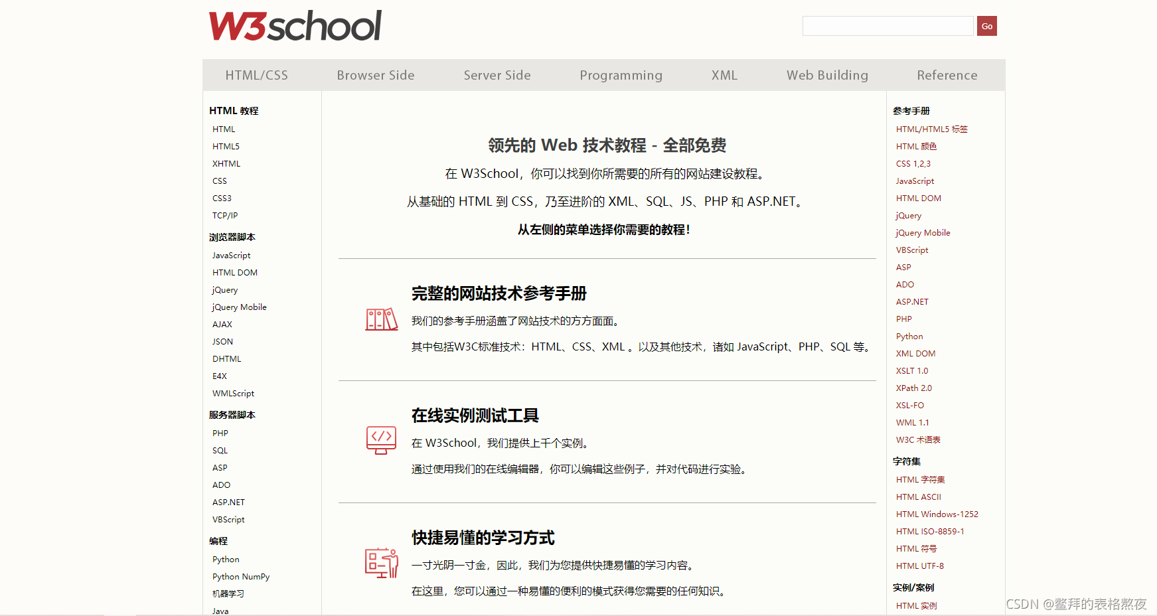Select the AJAX tutorial link
1157x616 pixels.
pyautogui.click(x=222, y=325)
